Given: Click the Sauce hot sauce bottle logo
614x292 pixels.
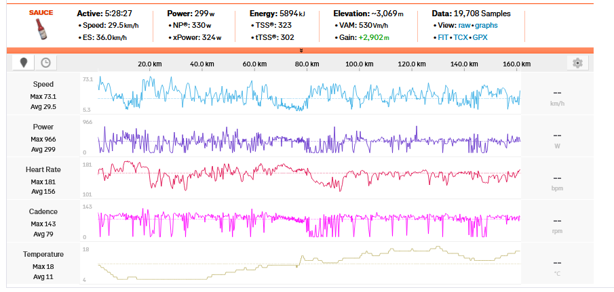Looking at the screenshot, I should (x=41, y=25).
